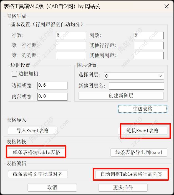
Task: Enable the 边框加粗 checkbox
Action: click(14, 74)
